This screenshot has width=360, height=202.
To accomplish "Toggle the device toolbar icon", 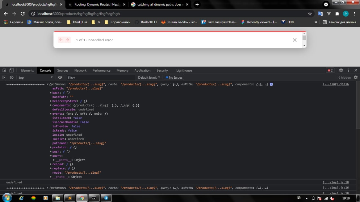I will [12, 71].
